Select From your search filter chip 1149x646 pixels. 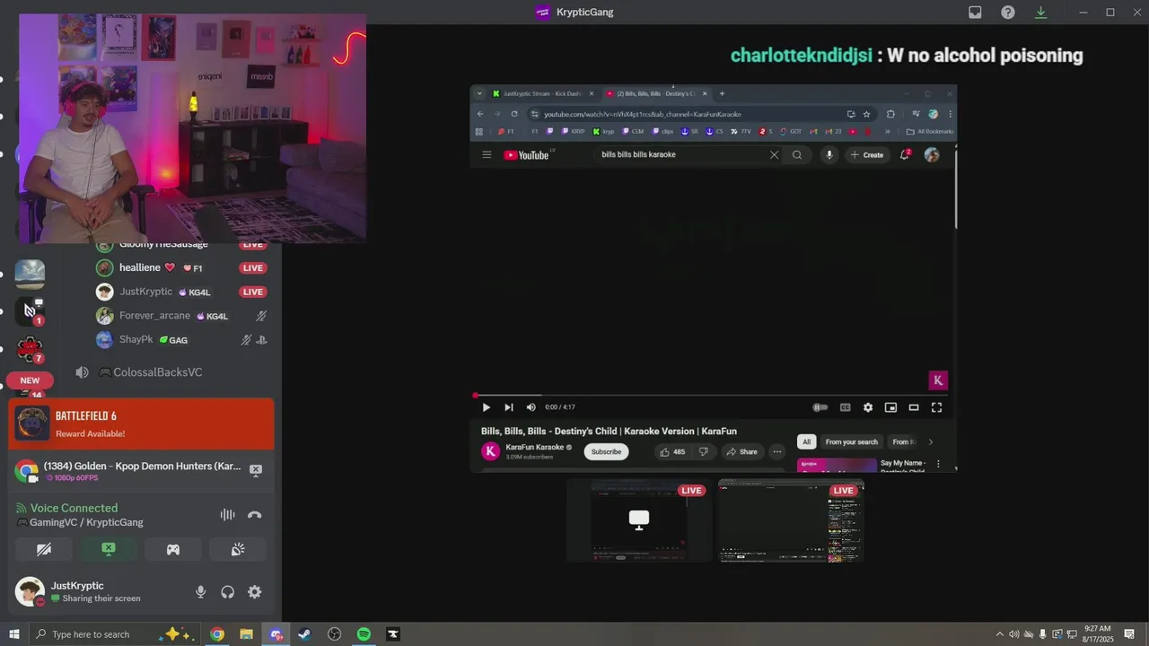pos(851,441)
